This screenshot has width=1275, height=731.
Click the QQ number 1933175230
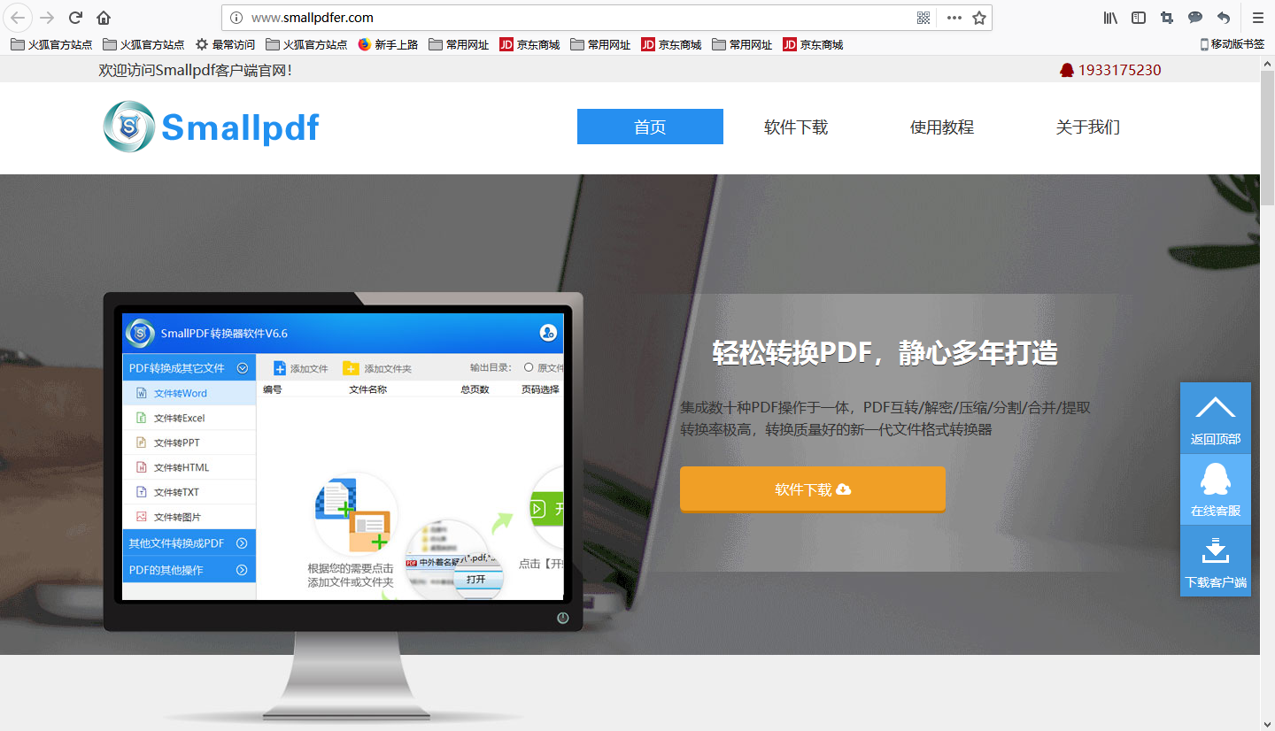(x=1119, y=70)
